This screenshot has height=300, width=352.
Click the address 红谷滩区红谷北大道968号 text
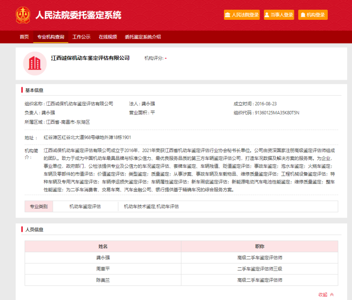point(87,137)
